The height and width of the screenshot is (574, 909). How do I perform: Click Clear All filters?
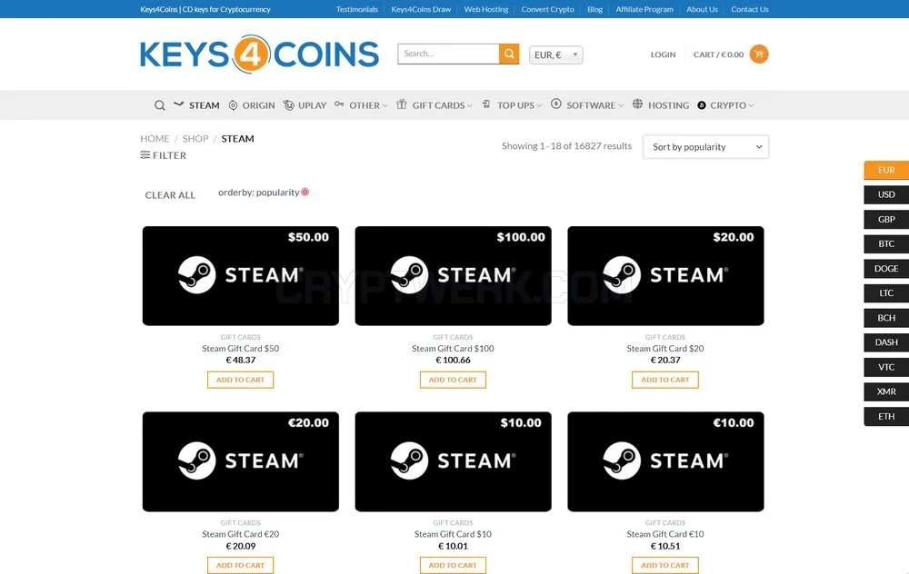(x=170, y=195)
